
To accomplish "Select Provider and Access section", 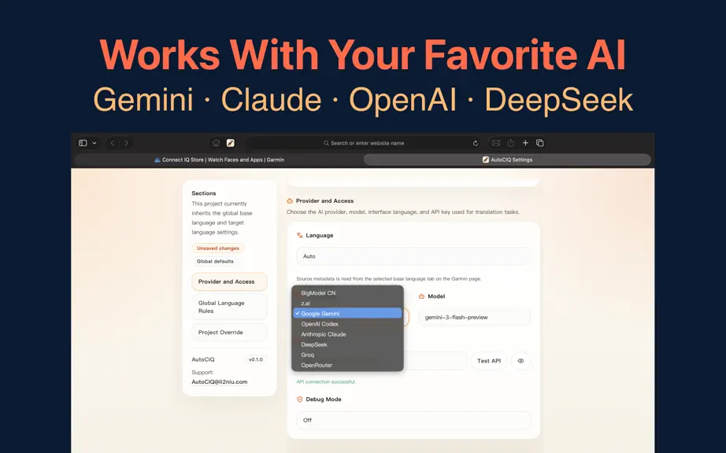I will (229, 282).
